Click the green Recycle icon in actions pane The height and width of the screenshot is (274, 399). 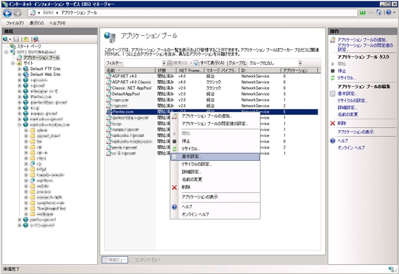(332, 78)
